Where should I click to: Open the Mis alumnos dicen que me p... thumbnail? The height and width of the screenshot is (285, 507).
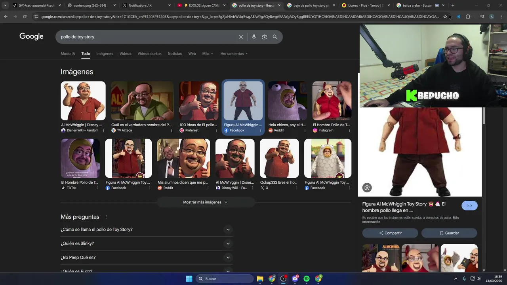pyautogui.click(x=183, y=158)
